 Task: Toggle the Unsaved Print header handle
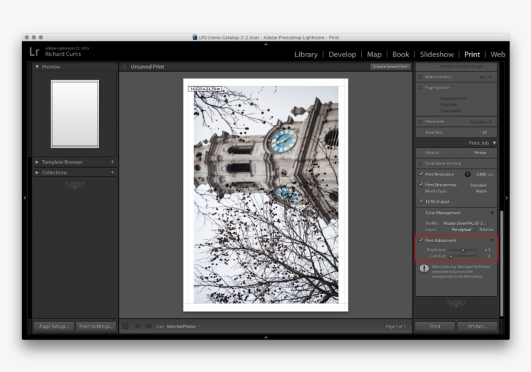click(124, 67)
